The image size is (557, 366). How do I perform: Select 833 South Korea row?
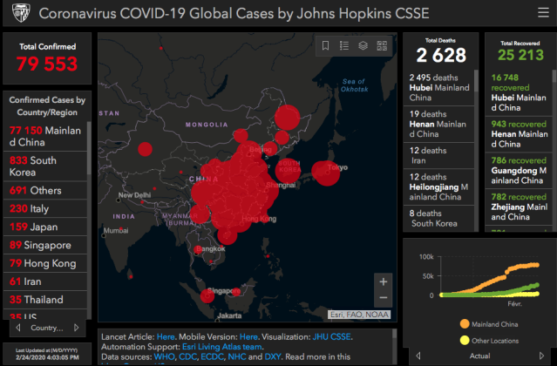click(x=45, y=166)
